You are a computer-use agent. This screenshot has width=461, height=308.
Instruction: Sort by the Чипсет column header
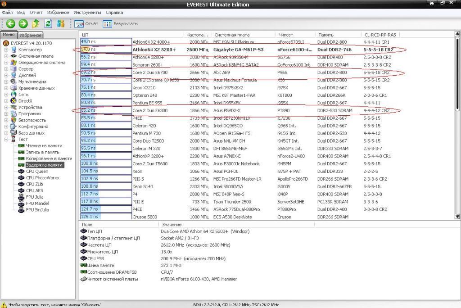[295, 35]
